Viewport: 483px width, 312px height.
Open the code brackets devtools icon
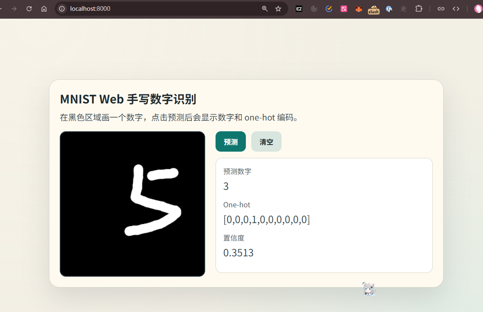(456, 9)
